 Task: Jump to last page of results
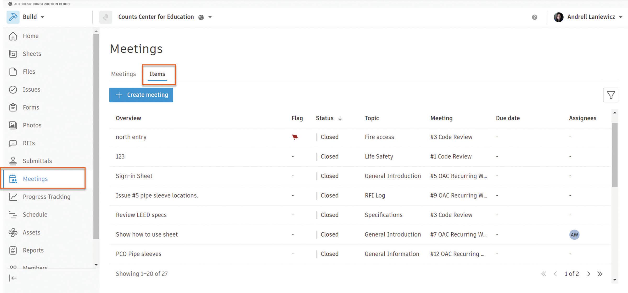click(x=600, y=274)
